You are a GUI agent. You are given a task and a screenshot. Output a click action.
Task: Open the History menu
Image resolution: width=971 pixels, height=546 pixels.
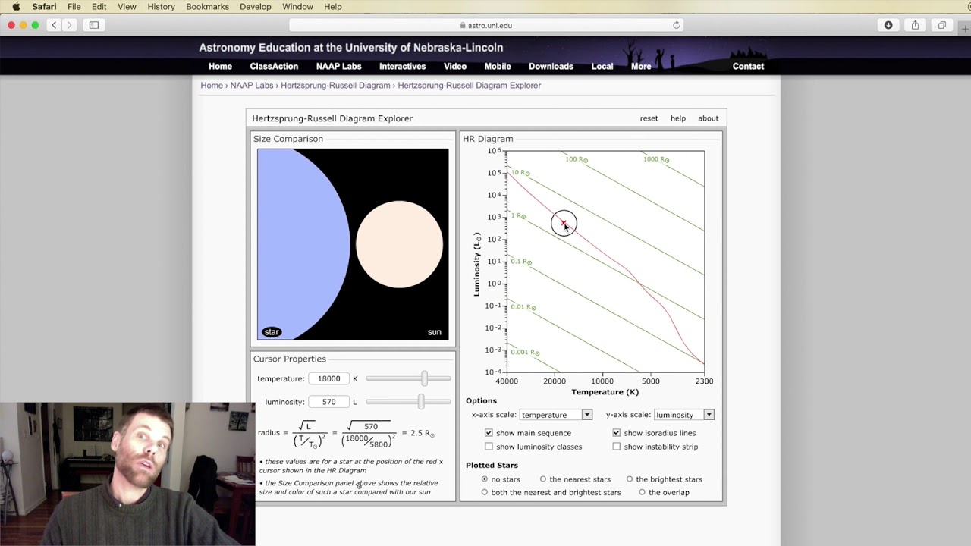(161, 7)
